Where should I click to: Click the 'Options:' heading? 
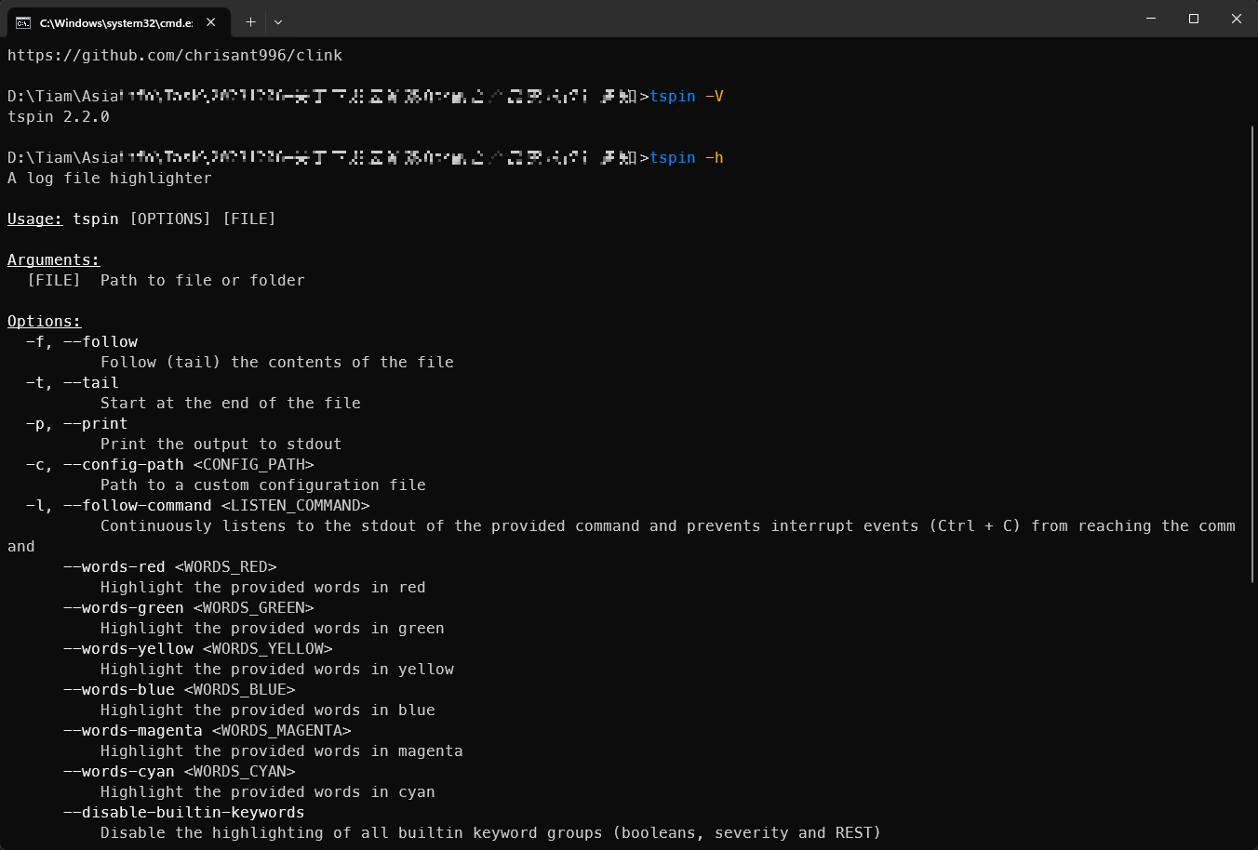click(45, 321)
